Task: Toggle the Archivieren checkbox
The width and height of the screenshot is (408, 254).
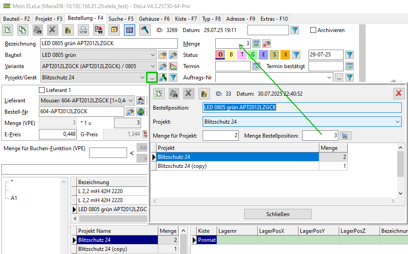Action: pos(313,30)
